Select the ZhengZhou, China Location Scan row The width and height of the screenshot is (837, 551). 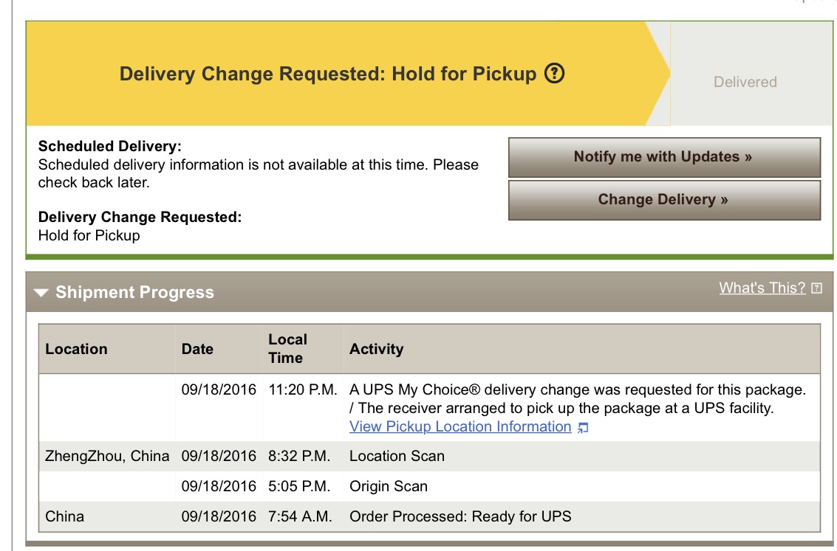pyautogui.click(x=429, y=456)
